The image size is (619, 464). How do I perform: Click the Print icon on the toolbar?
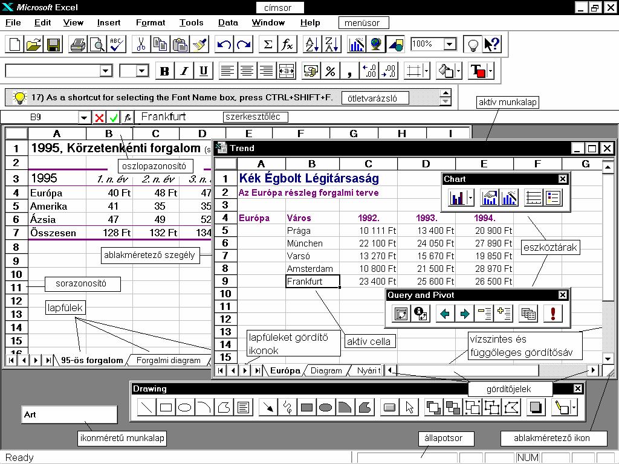78,44
